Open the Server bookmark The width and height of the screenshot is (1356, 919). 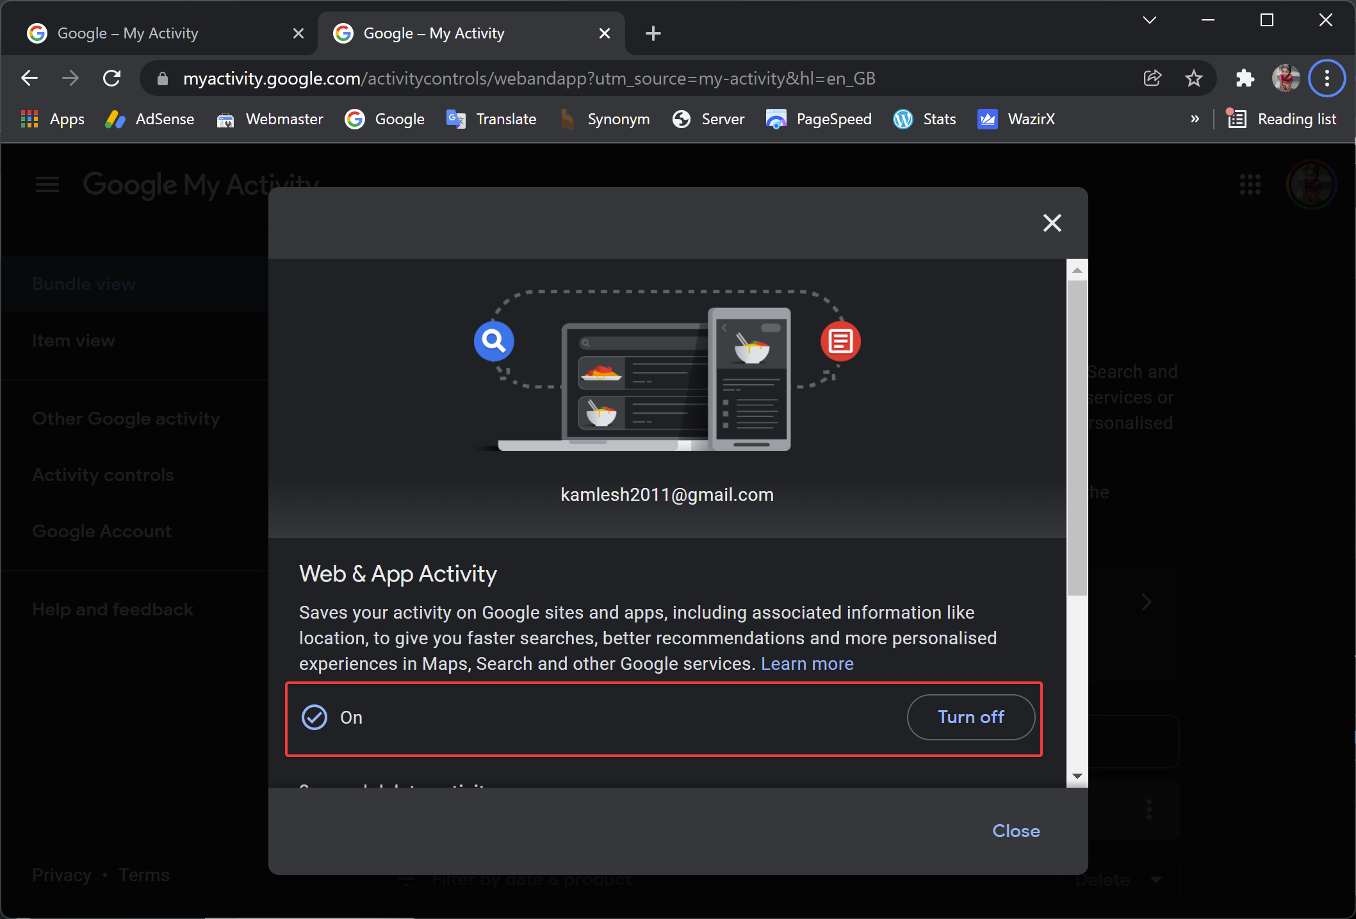(708, 119)
